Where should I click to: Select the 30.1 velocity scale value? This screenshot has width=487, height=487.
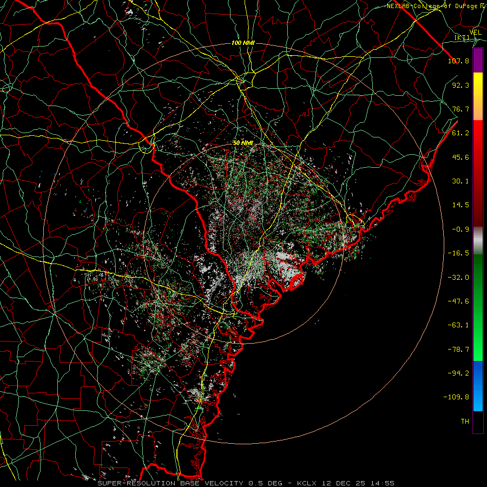pyautogui.click(x=460, y=181)
